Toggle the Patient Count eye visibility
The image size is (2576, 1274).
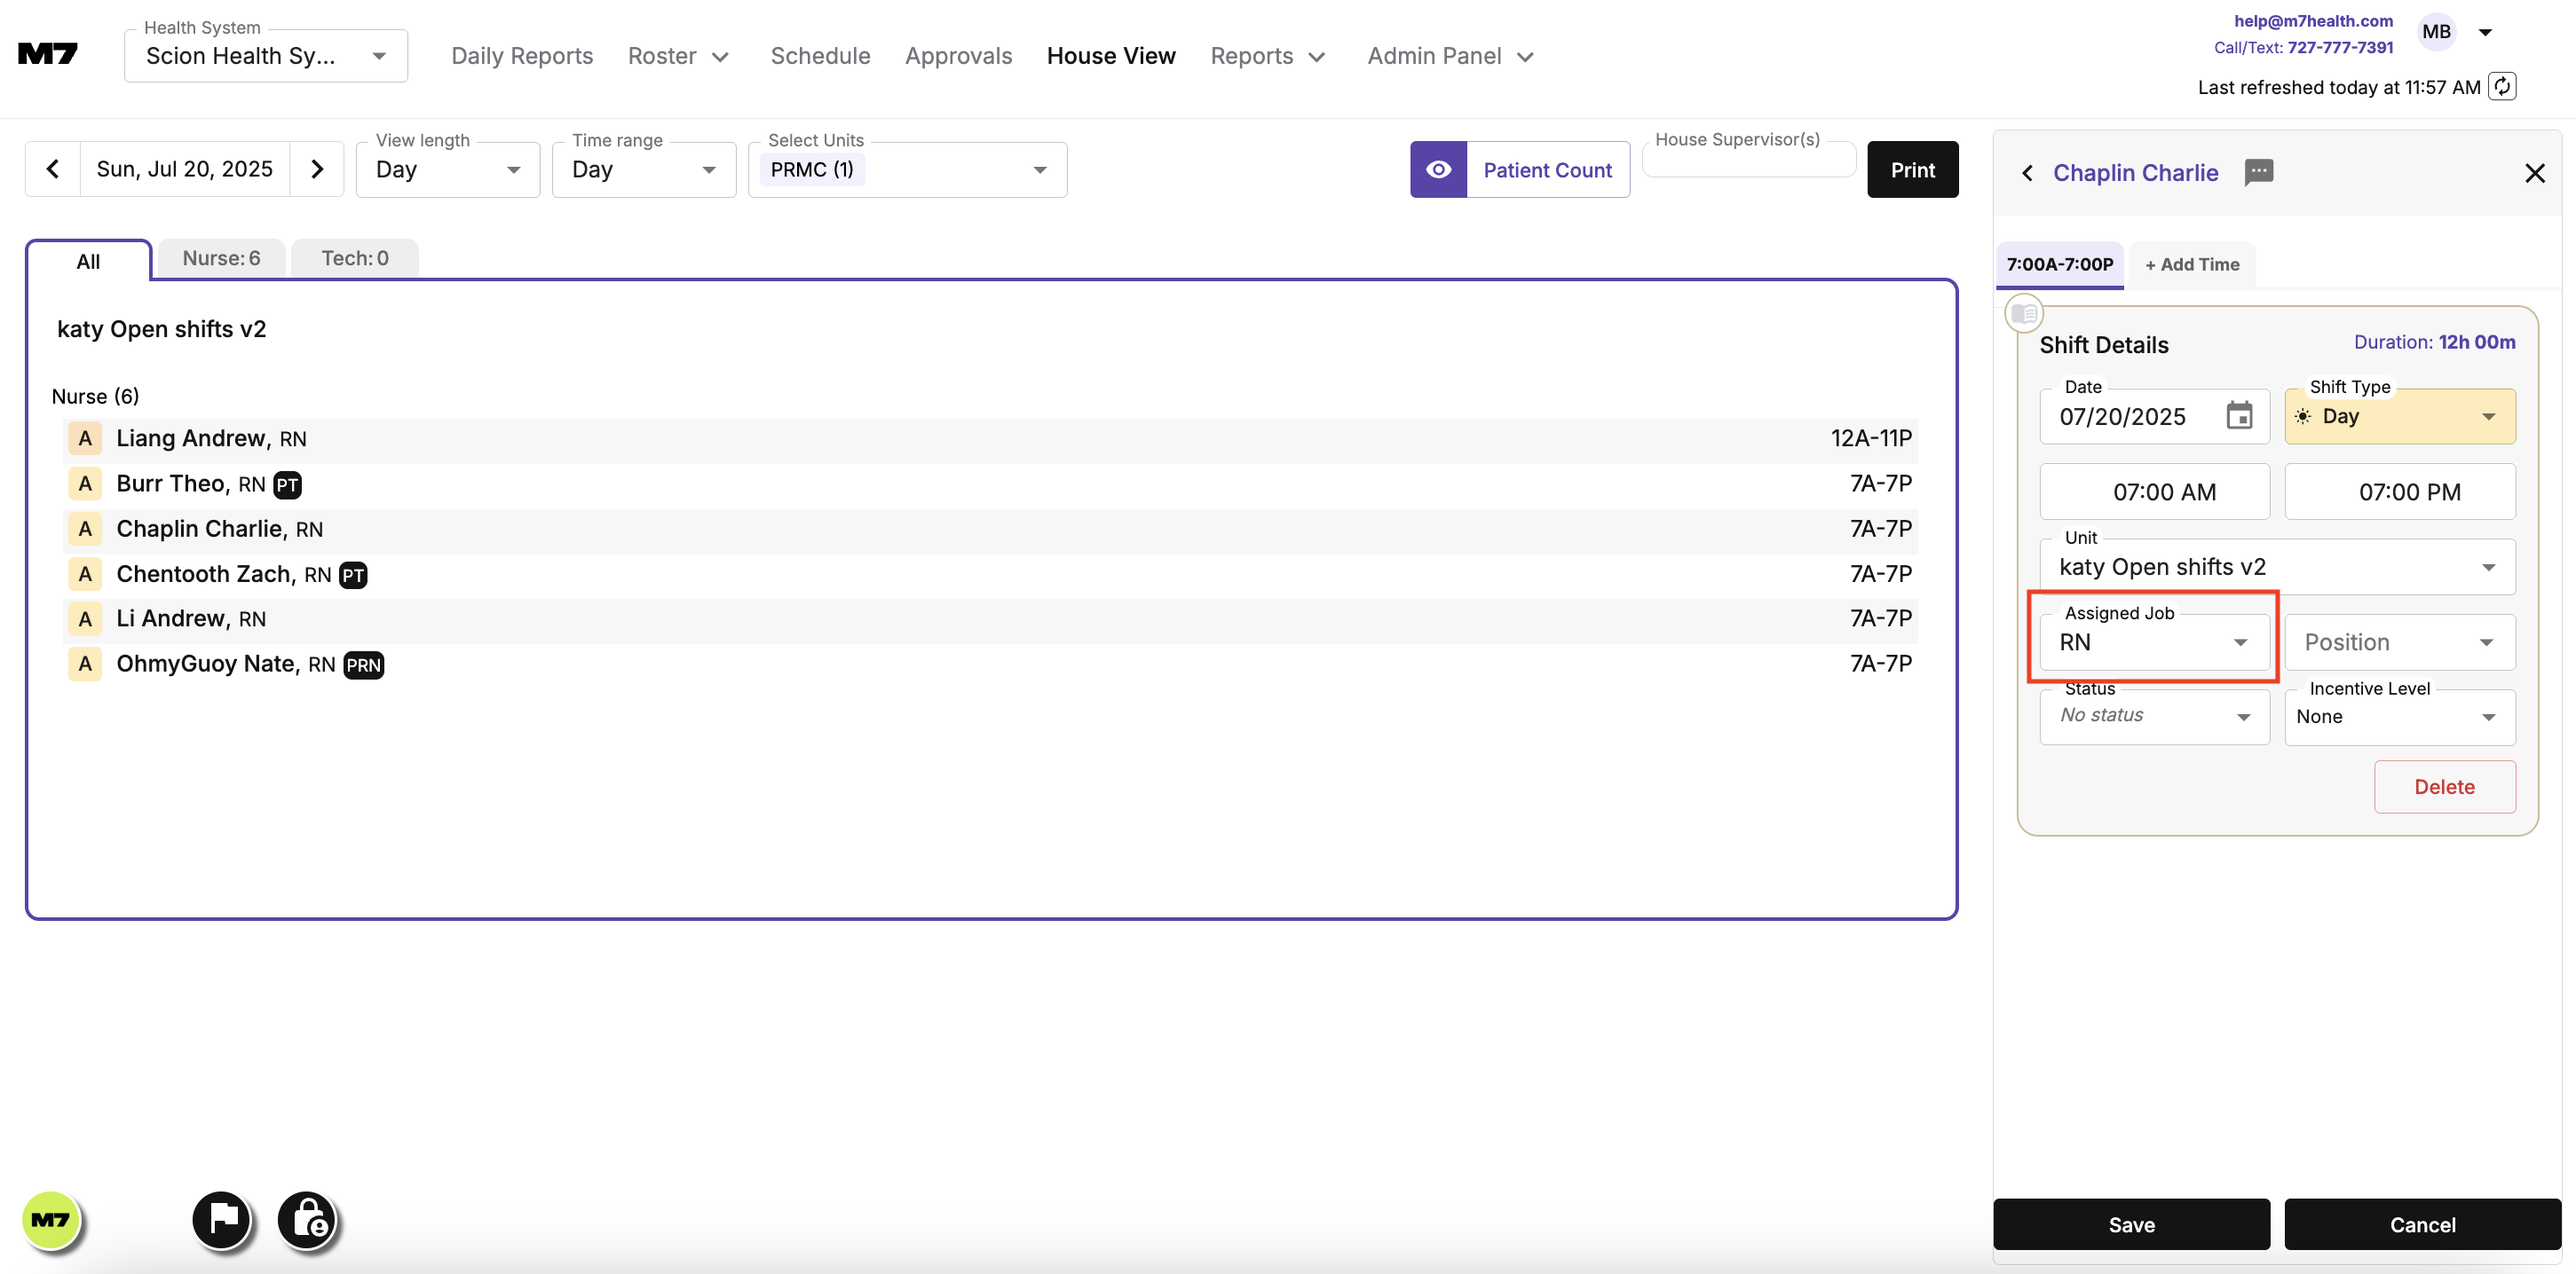1438,169
